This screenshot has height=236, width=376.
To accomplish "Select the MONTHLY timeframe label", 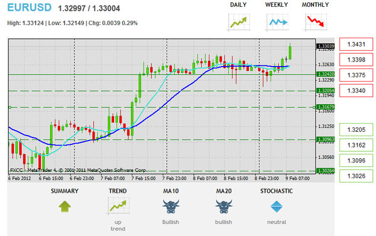I will (315, 5).
